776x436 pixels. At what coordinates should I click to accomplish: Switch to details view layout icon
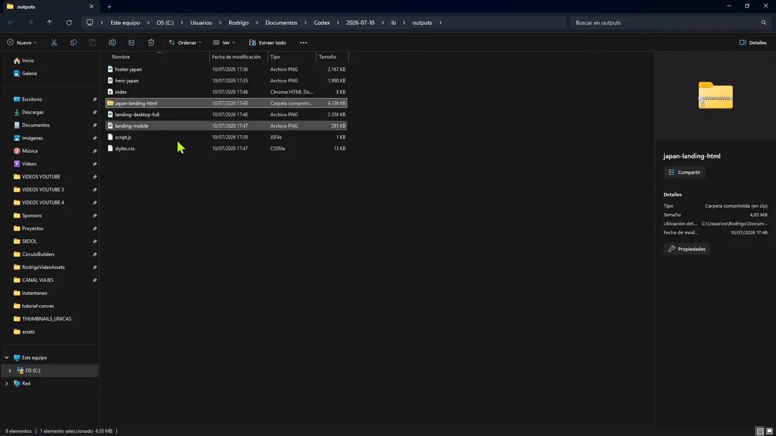coord(760,431)
